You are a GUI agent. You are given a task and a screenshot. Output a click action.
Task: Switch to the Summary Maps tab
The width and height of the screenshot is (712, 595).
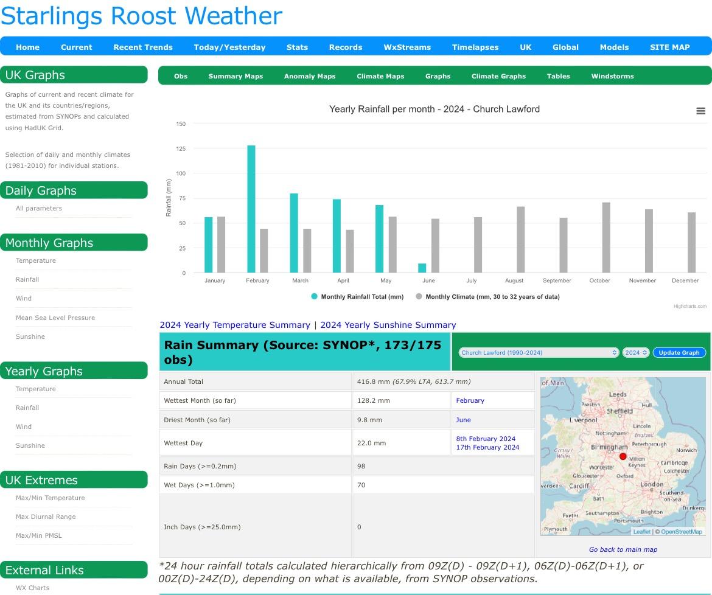coord(236,76)
